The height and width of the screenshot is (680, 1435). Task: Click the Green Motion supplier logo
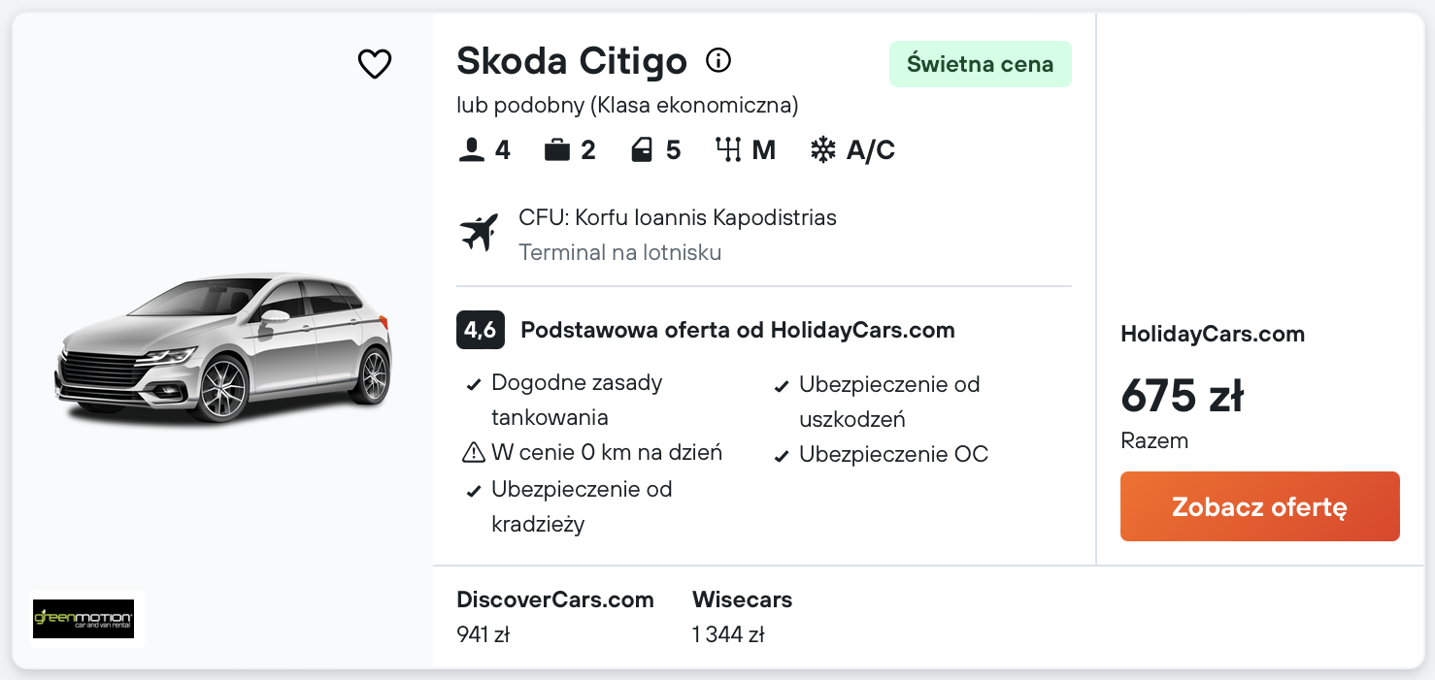(83, 618)
